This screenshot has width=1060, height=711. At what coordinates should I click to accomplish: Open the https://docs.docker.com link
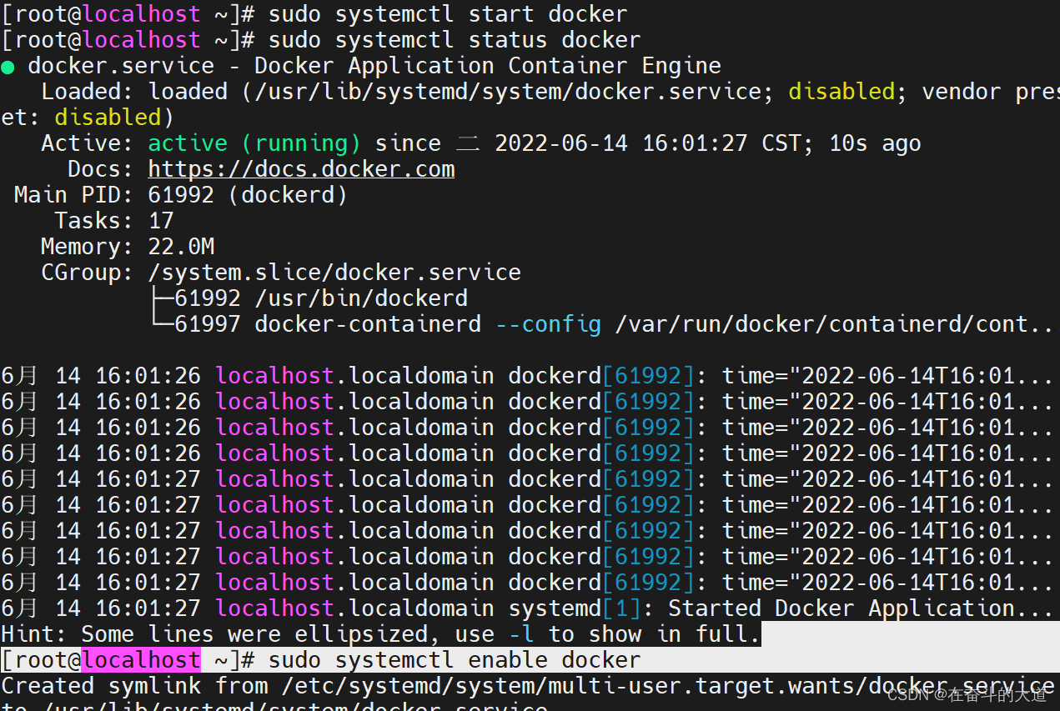(x=301, y=169)
